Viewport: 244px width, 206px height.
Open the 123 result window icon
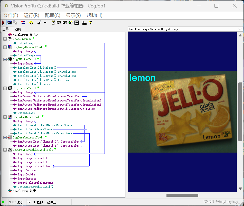point(59,23)
